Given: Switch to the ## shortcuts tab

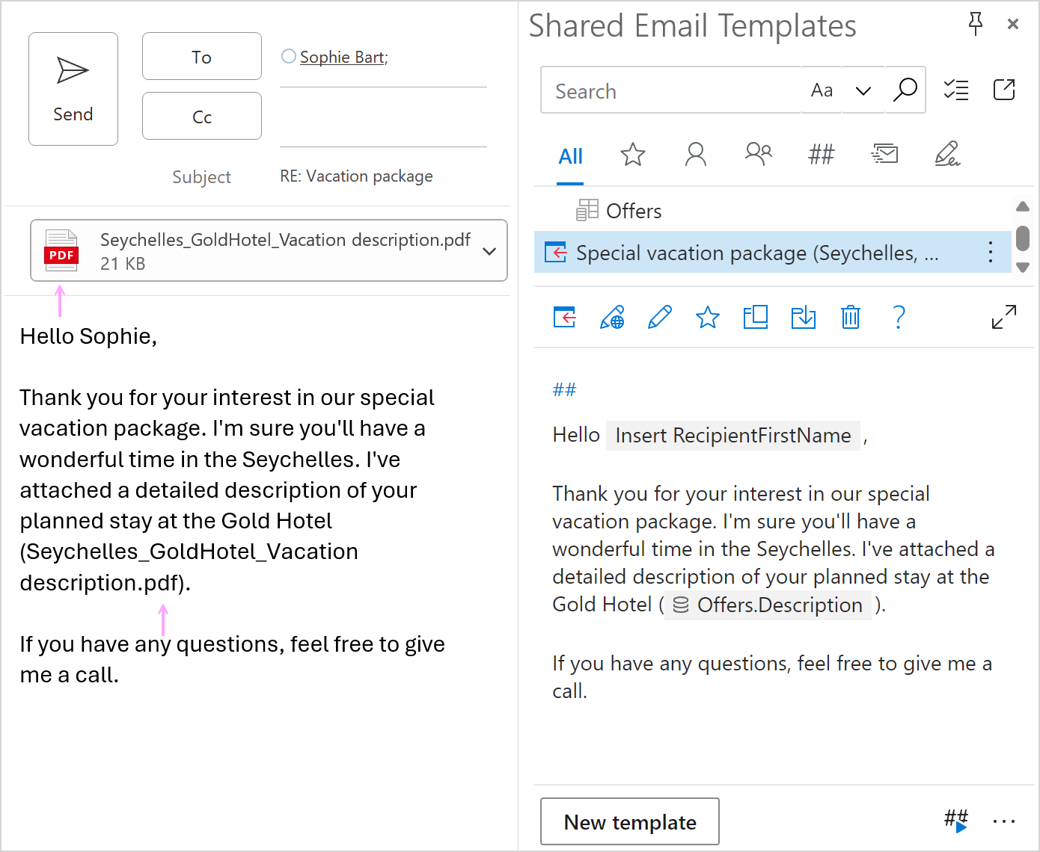Looking at the screenshot, I should 821,155.
